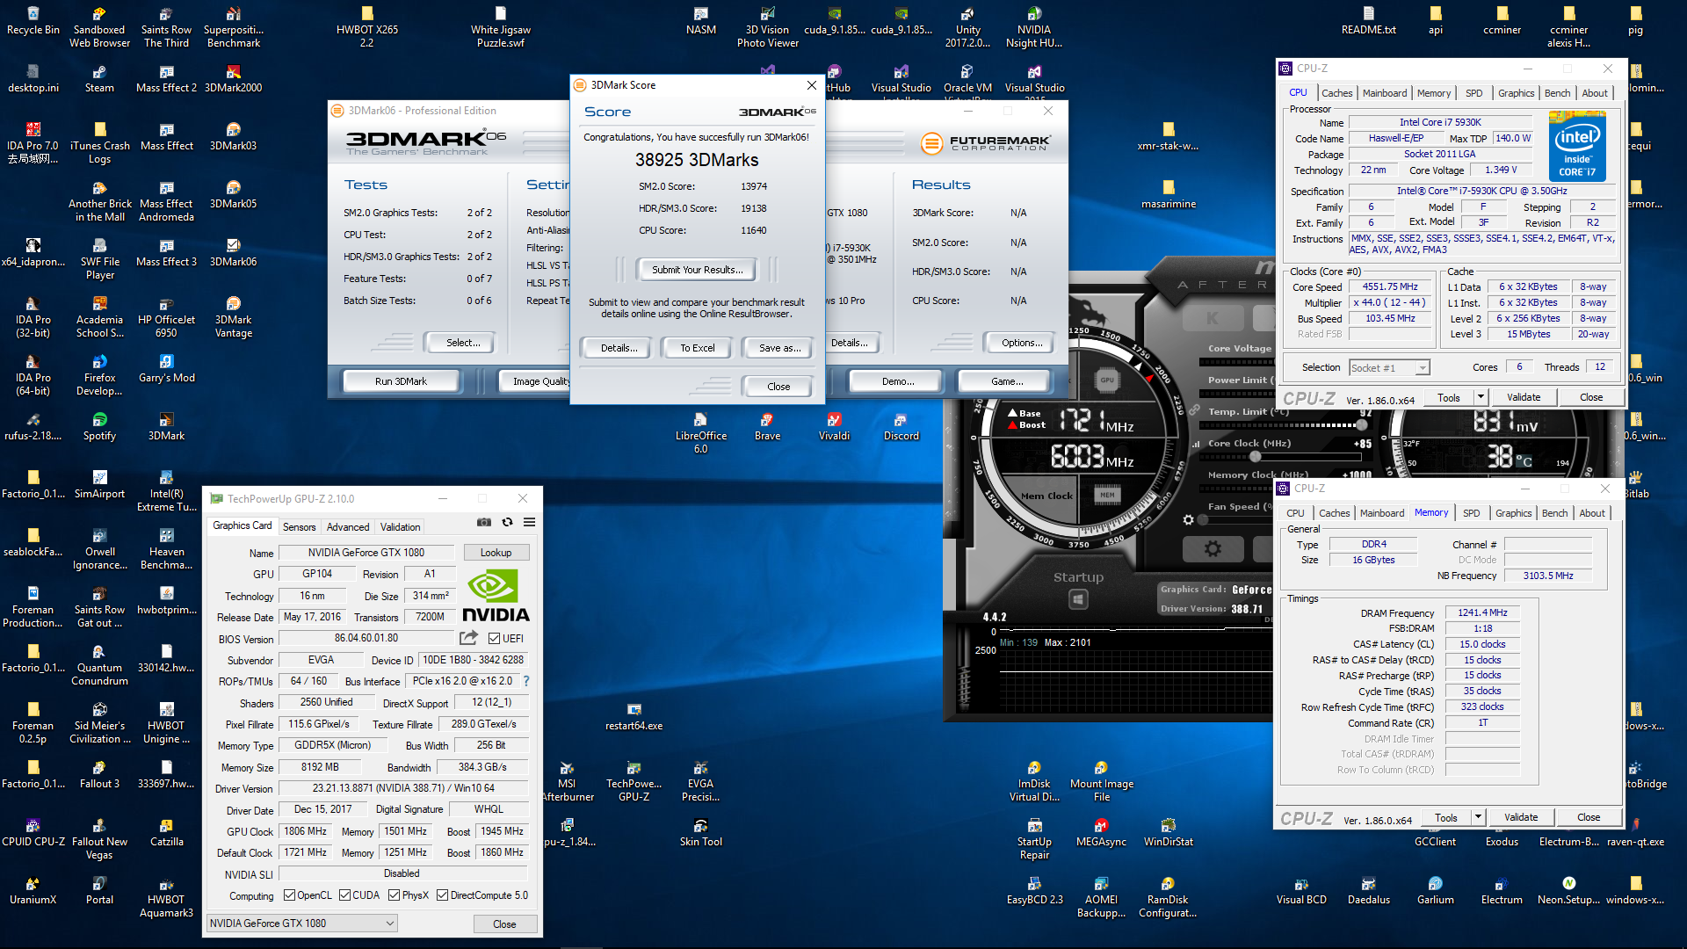
Task: Click the Options button in 3DMark06 Results
Action: [1022, 343]
